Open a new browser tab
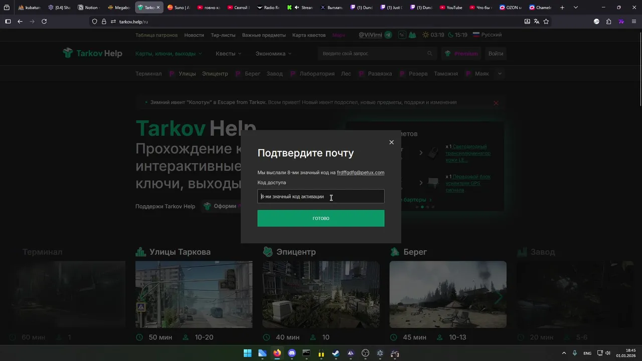 pos(562,8)
